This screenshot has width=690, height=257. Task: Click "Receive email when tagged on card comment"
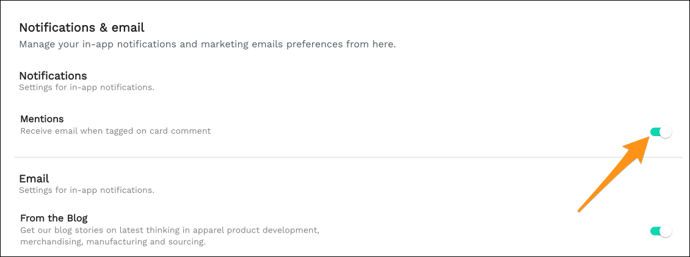[115, 131]
